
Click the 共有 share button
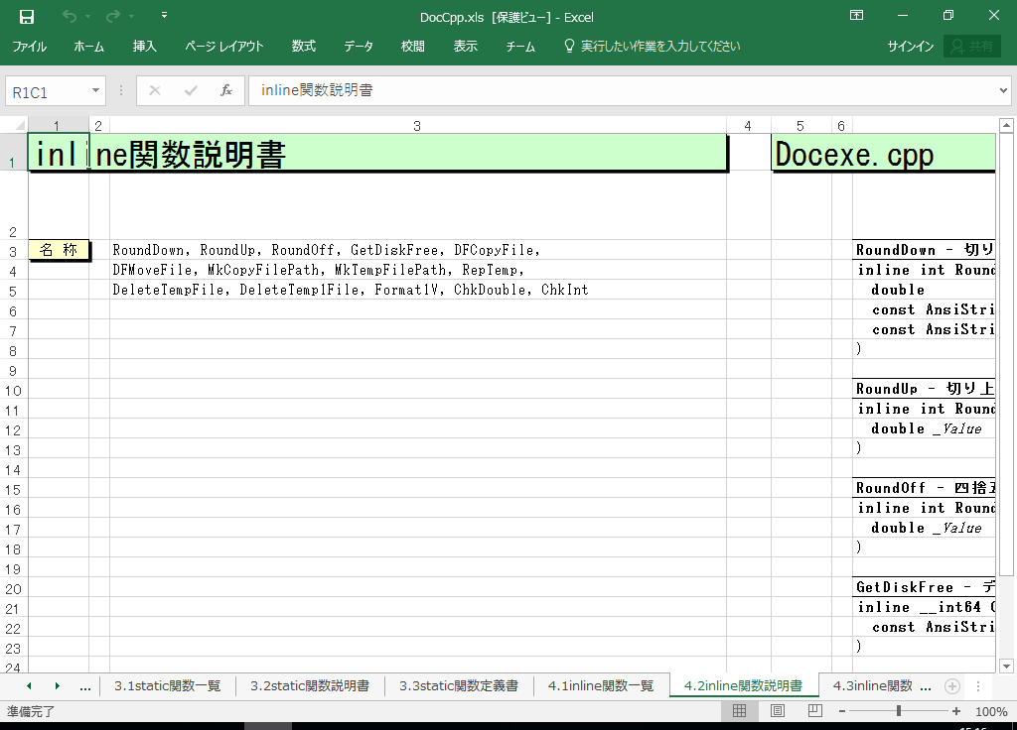coord(971,47)
